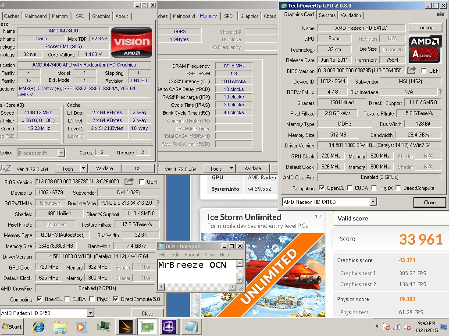Click the Graphics score 43 371 value
Screen dimensions: 449x336
(407, 260)
